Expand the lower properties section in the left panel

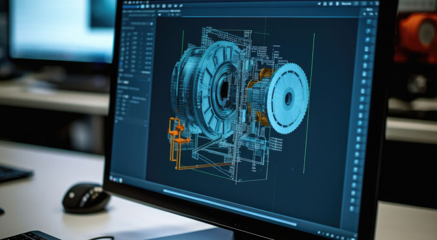[x=128, y=89]
